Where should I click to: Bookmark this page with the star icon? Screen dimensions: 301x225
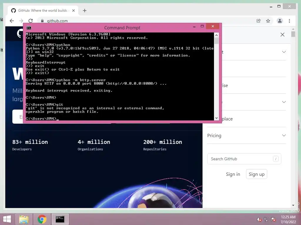[x=268, y=21]
